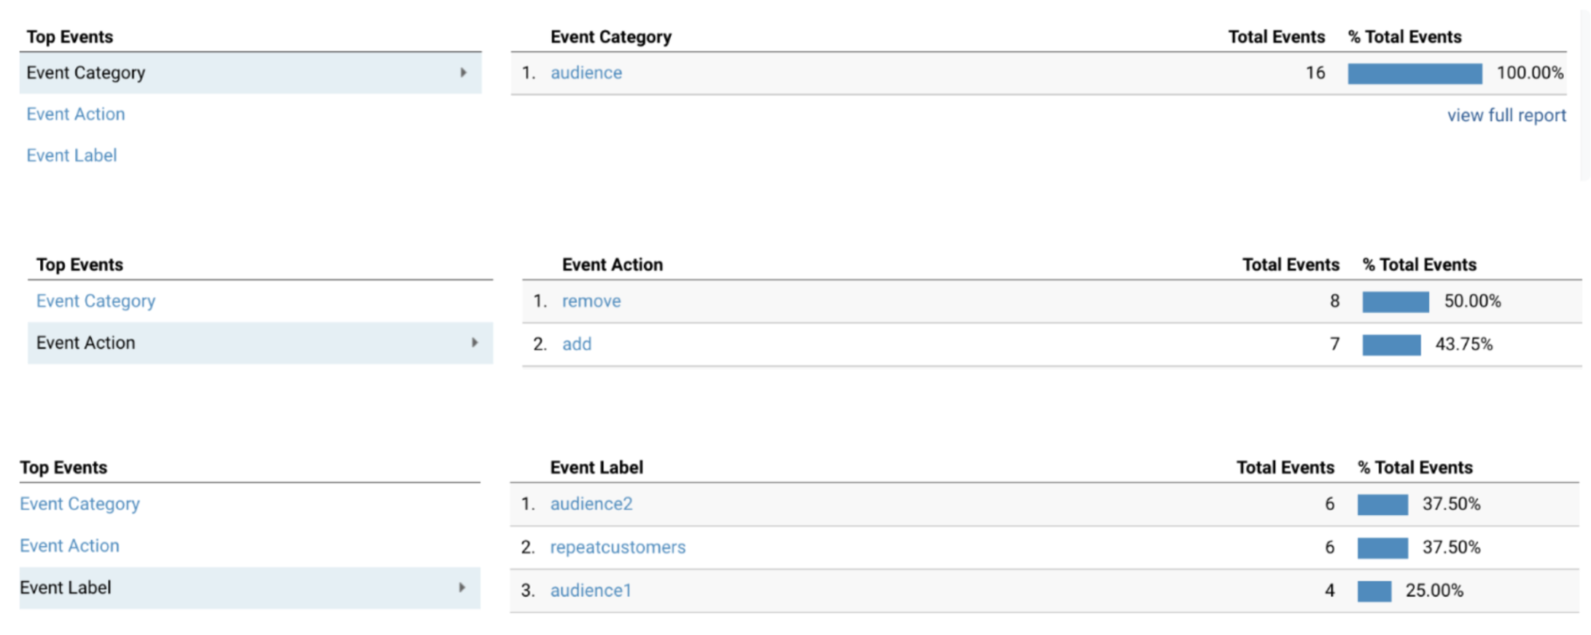Open the 'view full report' link
The image size is (1591, 635).
click(1506, 115)
